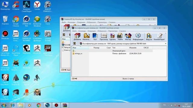Click the Просмотр (View) toolbar icon

point(104,37)
